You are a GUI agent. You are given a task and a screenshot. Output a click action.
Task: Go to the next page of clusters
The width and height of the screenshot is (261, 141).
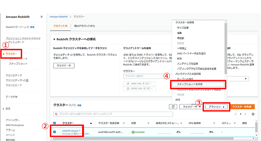(245, 114)
